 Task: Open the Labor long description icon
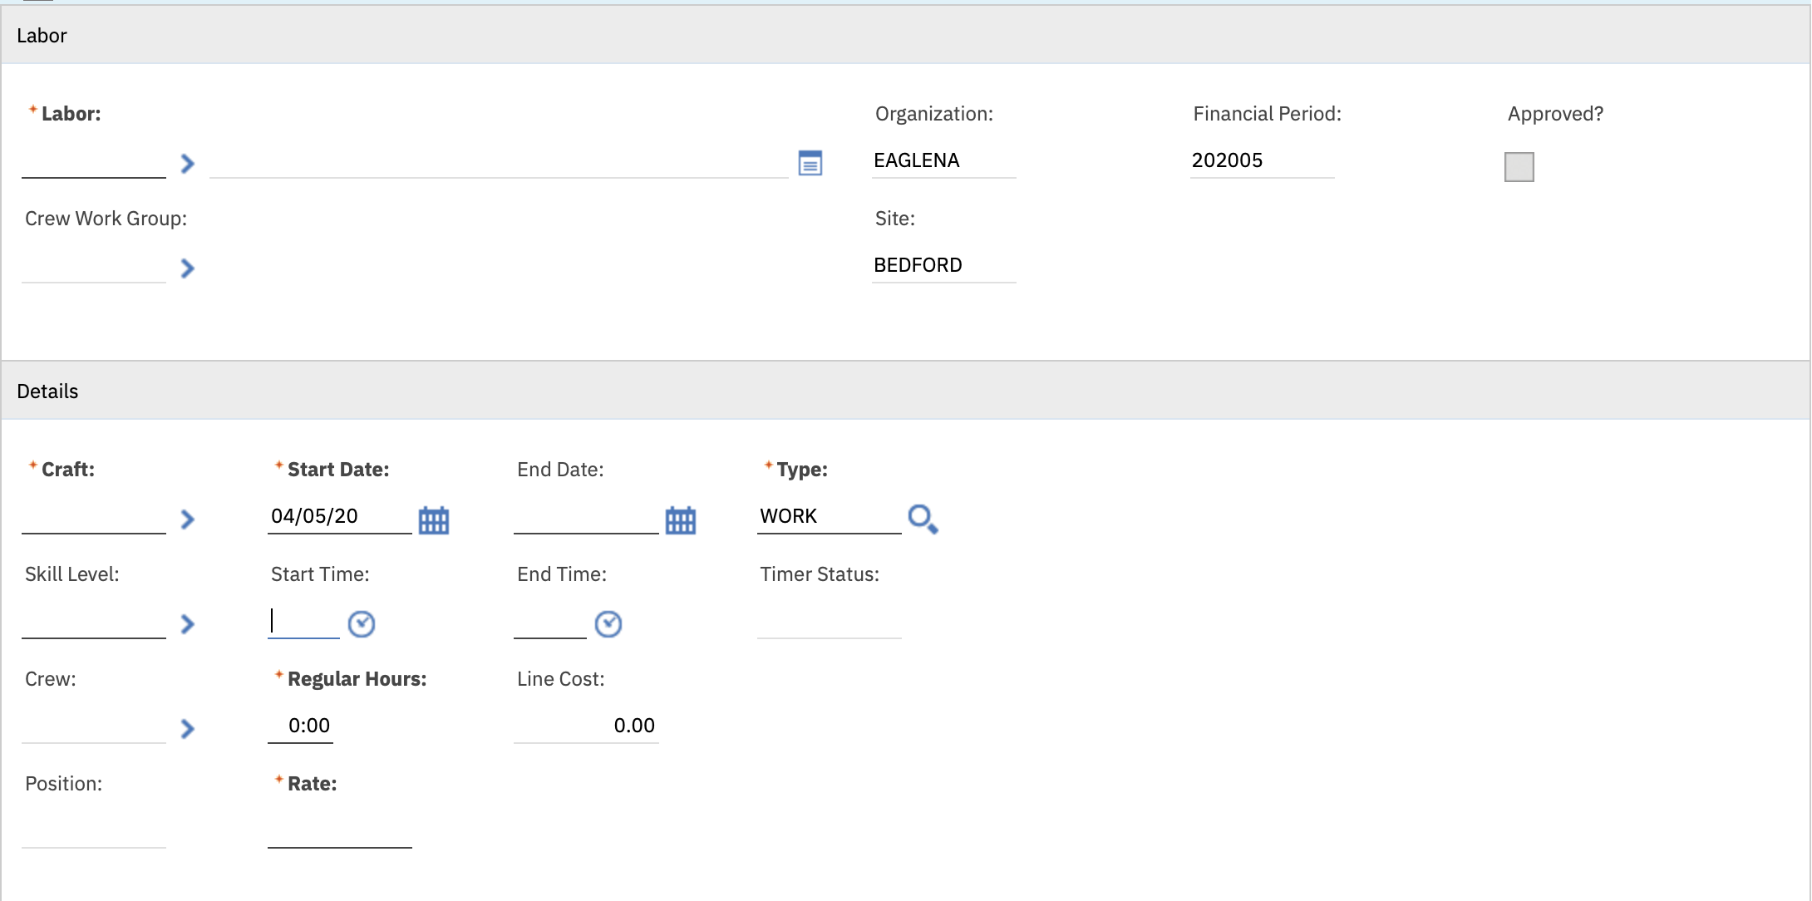tap(810, 163)
